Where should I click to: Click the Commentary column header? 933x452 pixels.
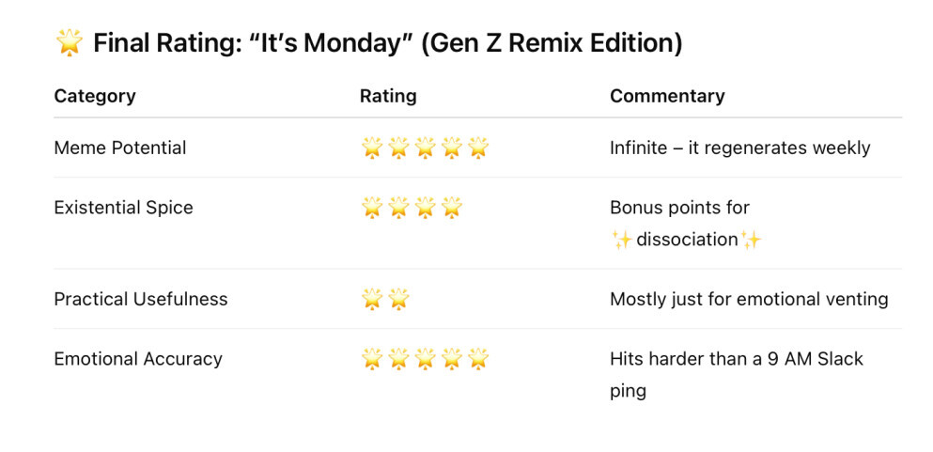[667, 96]
